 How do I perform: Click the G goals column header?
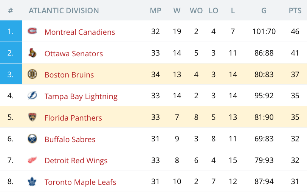(264, 11)
